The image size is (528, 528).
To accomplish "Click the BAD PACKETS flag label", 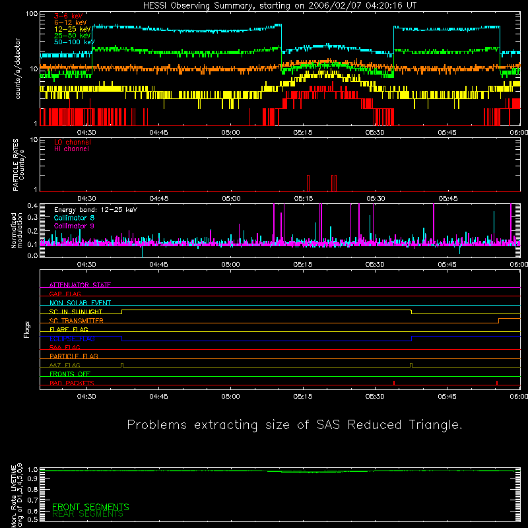I will click(x=72, y=383).
